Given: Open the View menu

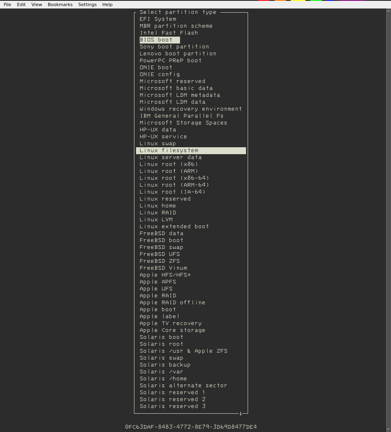Looking at the screenshot, I should [37, 4].
